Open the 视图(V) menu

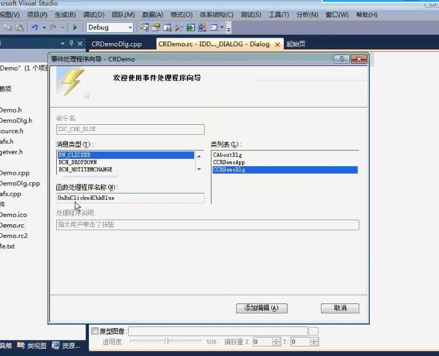[9, 15]
